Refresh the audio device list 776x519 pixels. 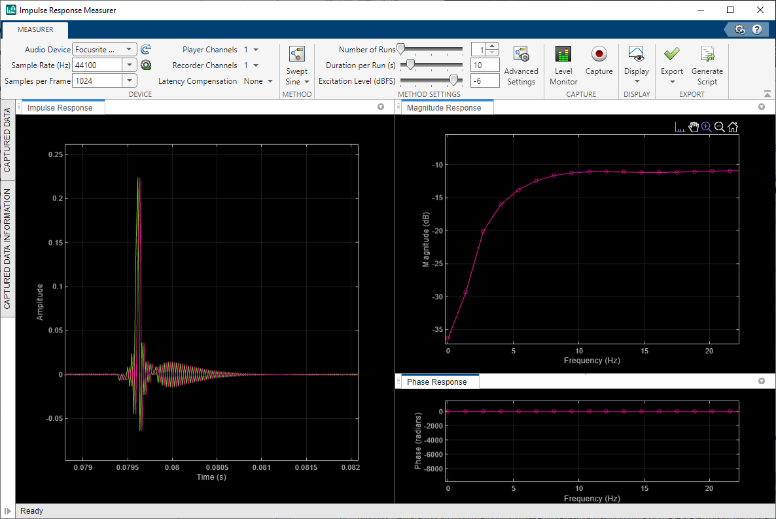click(x=145, y=48)
